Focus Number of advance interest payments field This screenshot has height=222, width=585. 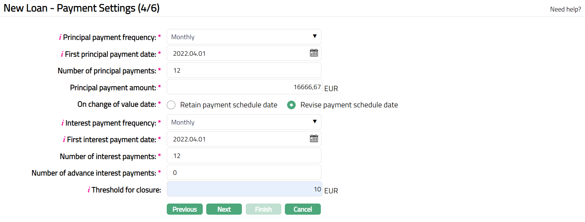[x=244, y=172]
